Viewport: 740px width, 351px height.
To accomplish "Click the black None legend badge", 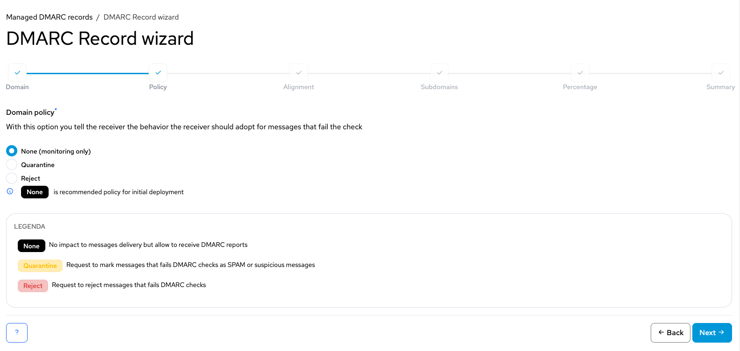I will point(31,246).
